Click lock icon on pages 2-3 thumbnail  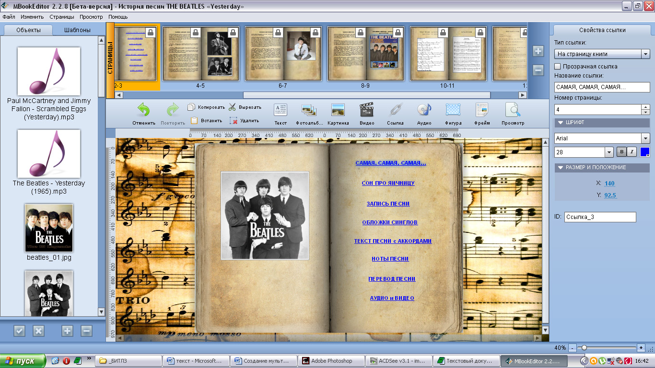150,33
